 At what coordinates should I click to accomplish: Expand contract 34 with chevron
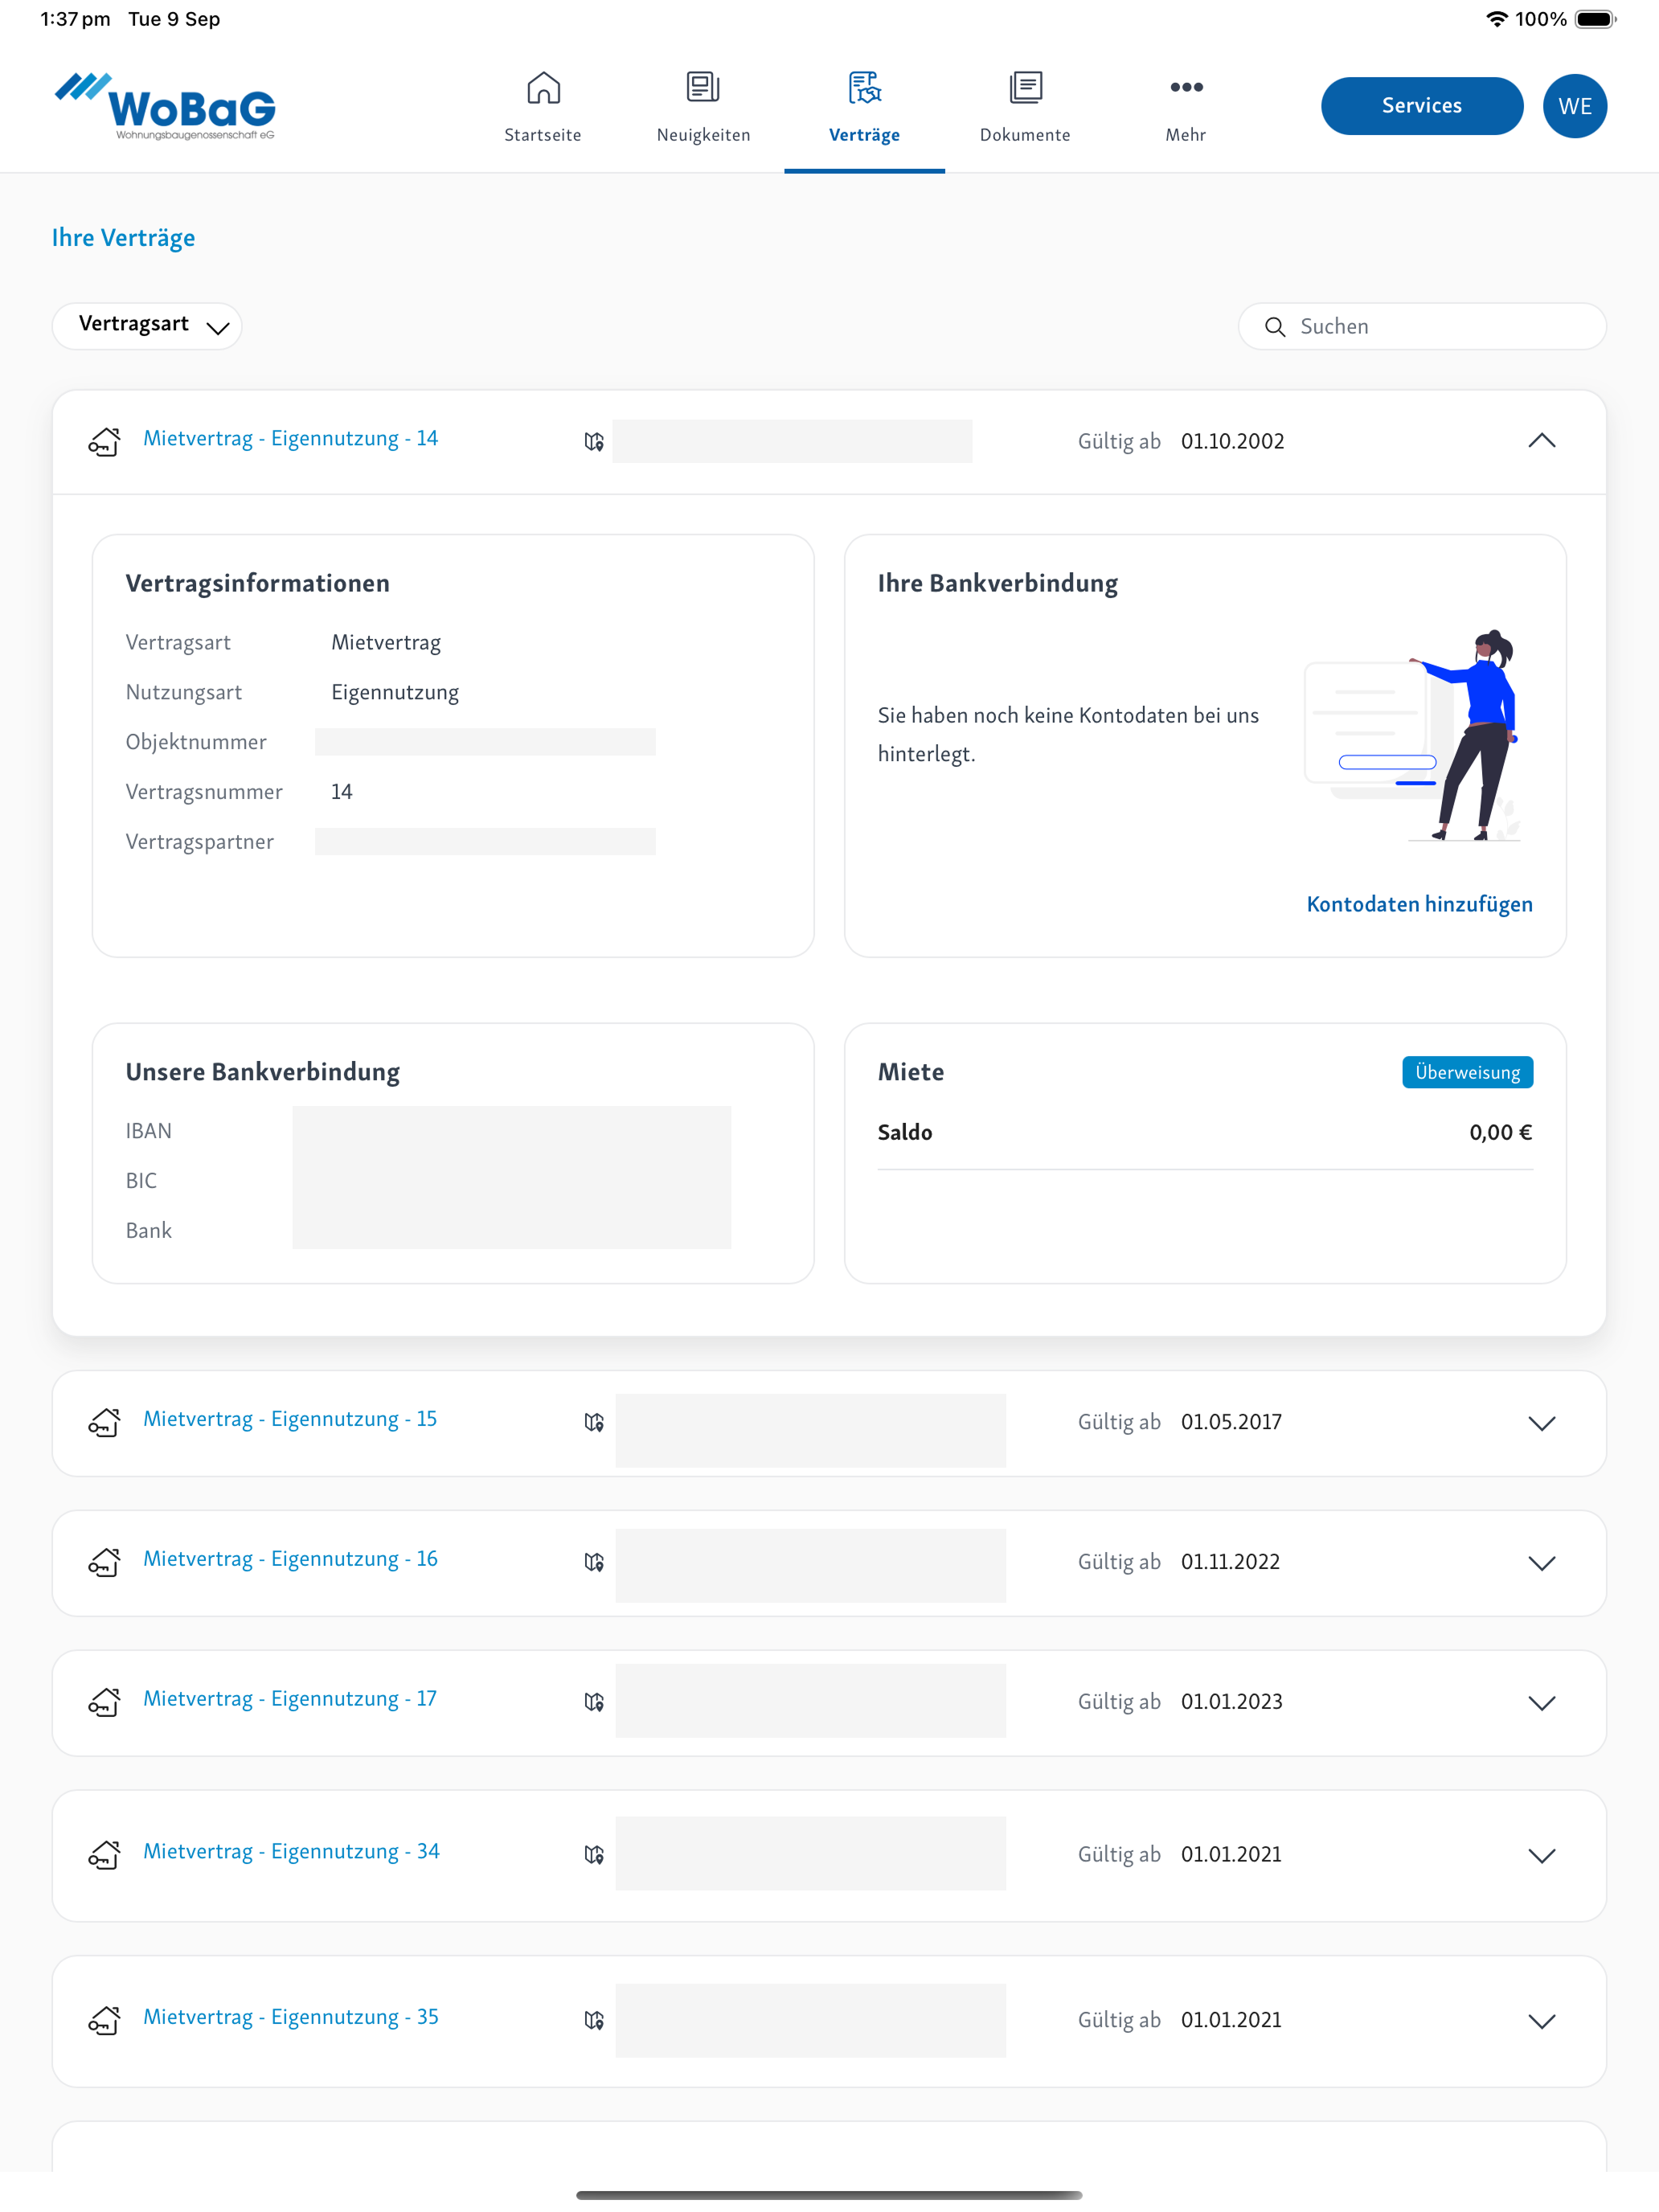[1541, 1856]
